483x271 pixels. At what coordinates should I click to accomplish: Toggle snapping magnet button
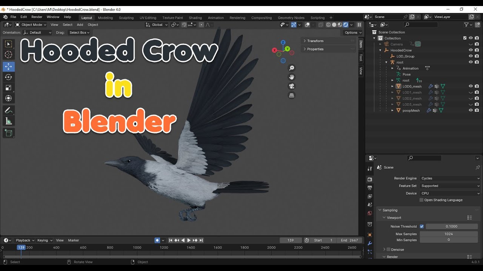pyautogui.click(x=184, y=25)
